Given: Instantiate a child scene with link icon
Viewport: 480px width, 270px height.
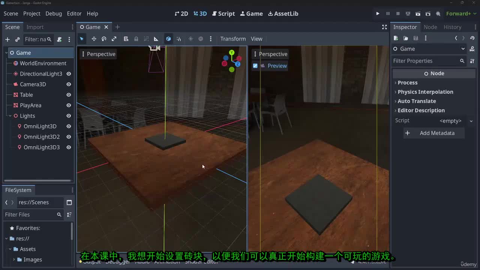Looking at the screenshot, I should [x=17, y=39].
